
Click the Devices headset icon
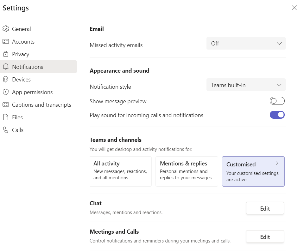(x=6, y=79)
